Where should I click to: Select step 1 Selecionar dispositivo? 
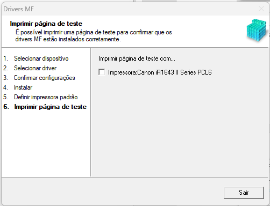click(x=41, y=58)
